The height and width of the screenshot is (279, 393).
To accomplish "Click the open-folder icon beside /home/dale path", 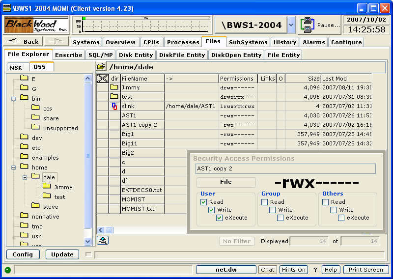I will (x=101, y=67).
